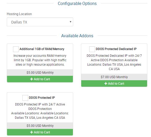Add the $5.00 DDOS Protected IP to cart
The height and width of the screenshot is (137, 151).
pos(40,132)
